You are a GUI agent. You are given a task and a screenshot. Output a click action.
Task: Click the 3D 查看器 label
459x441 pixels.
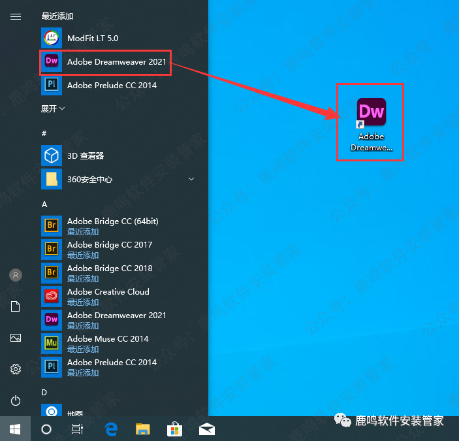coord(86,155)
